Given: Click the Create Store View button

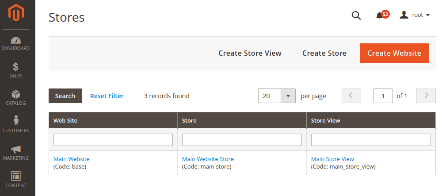Looking at the screenshot, I should 250,53.
